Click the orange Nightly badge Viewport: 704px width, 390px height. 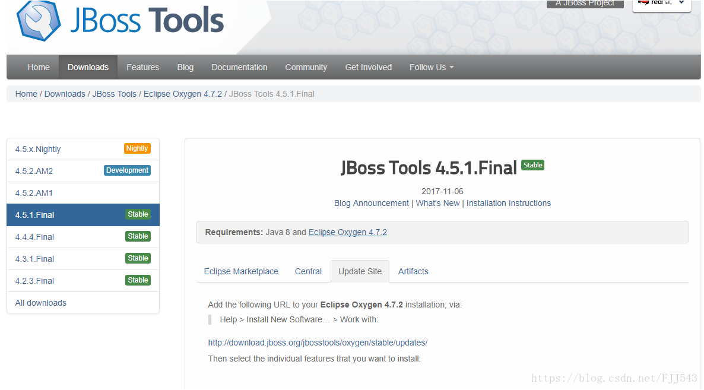[x=137, y=148]
